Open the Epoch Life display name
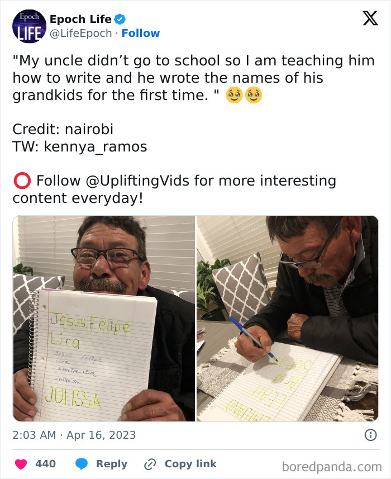This screenshot has height=479, width=391. point(80,19)
